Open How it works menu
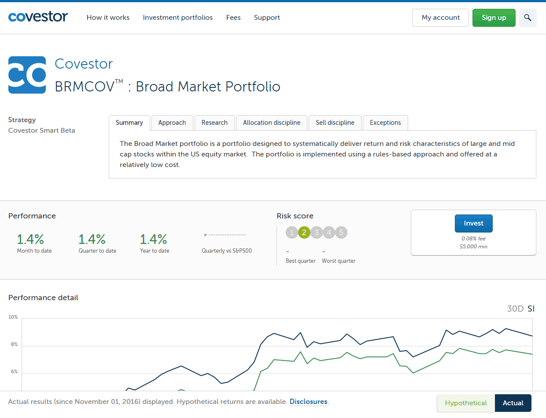The height and width of the screenshot is (418, 546). point(108,18)
